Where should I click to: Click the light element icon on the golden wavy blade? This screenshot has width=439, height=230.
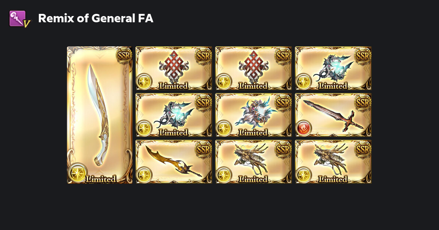(x=144, y=175)
